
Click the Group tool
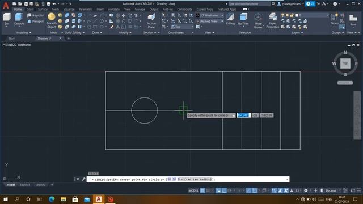(x=335, y=19)
